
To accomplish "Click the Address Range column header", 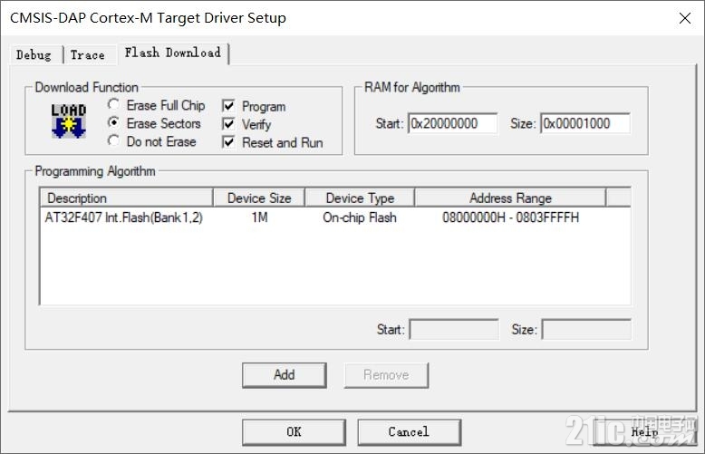I will tap(510, 198).
